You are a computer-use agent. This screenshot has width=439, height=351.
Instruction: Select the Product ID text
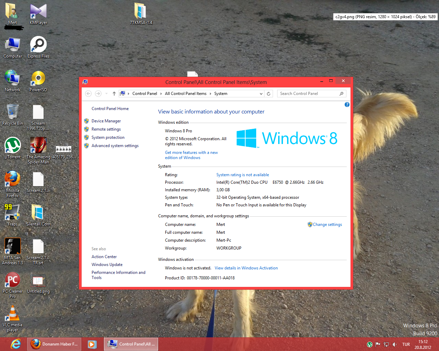(200, 278)
